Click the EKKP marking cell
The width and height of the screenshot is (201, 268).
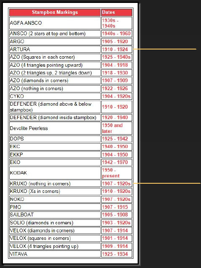[x=55, y=154]
